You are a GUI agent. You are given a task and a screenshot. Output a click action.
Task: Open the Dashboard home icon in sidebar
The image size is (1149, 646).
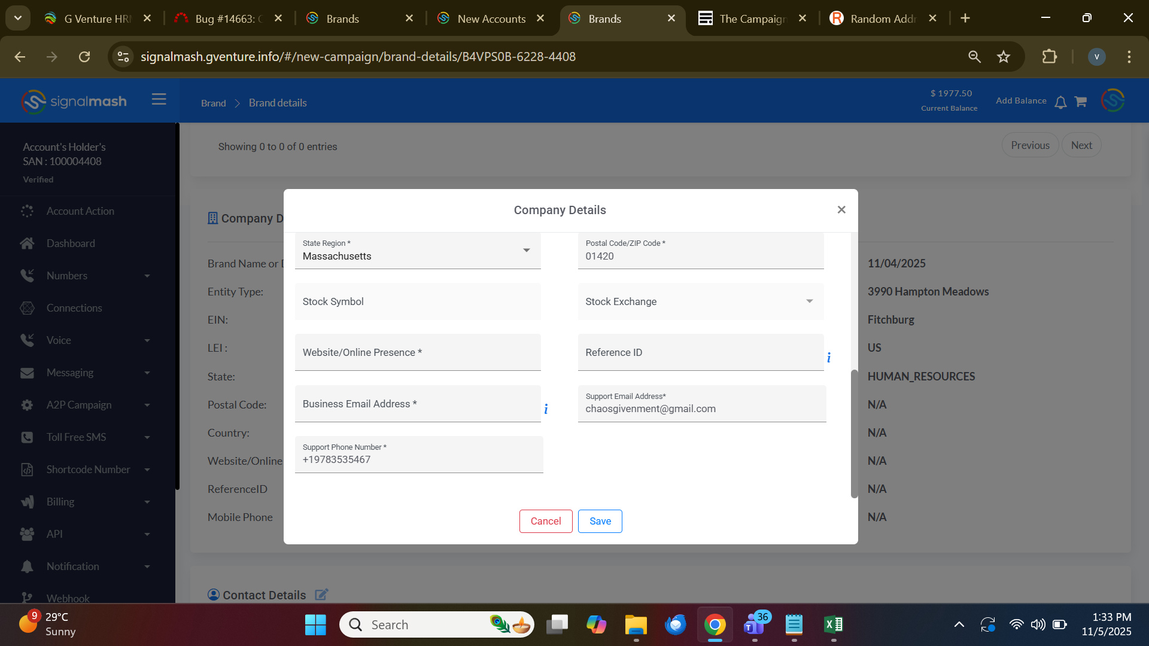[27, 243]
